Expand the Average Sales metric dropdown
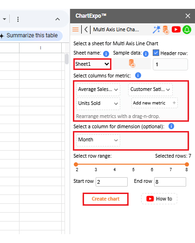Image resolution: width=195 pixels, height=243 pixels. coord(98,90)
